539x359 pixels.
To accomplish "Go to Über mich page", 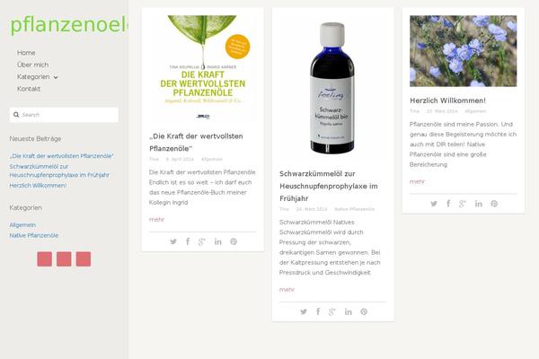I will (32, 65).
